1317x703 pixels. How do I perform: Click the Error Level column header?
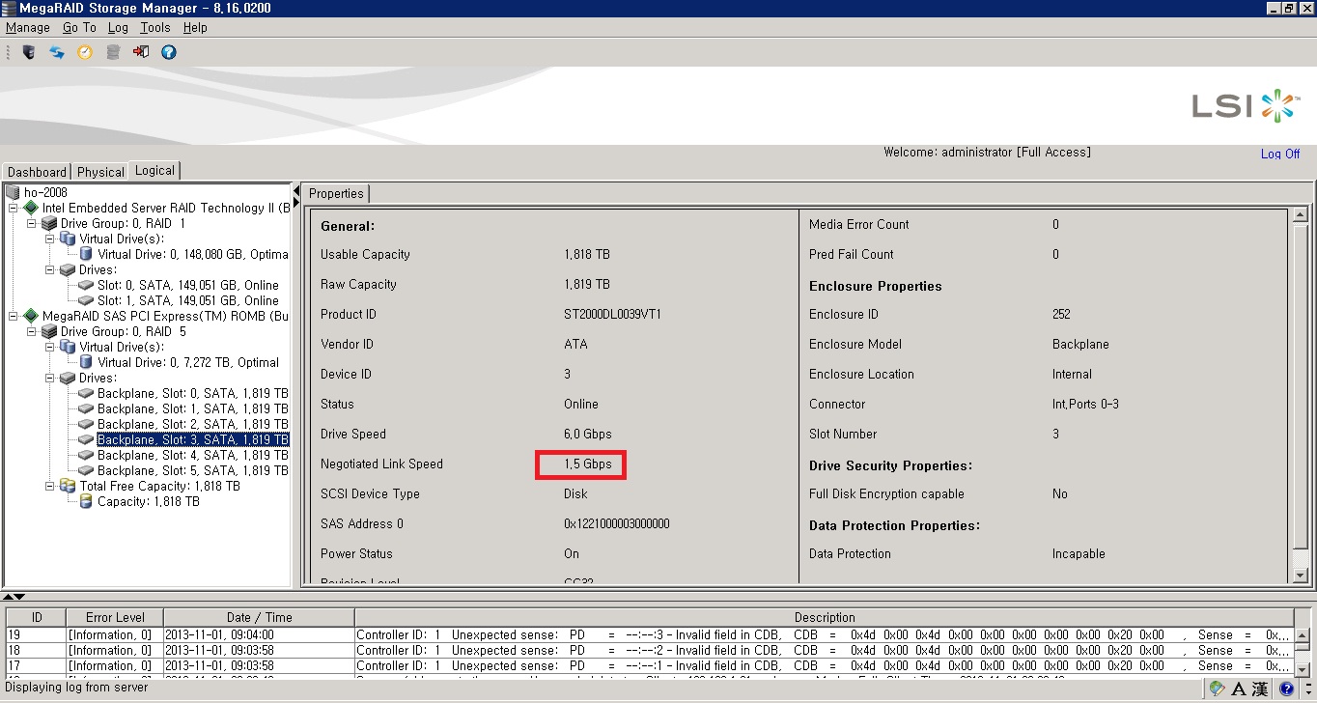pos(115,617)
